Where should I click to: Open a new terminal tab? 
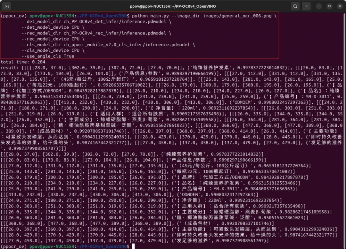[7, 6]
